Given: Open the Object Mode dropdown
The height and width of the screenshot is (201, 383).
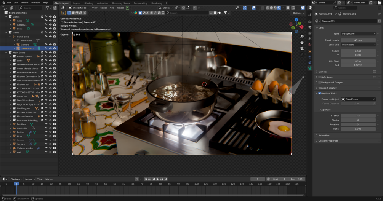Looking at the screenshot, I should tap(79, 8).
